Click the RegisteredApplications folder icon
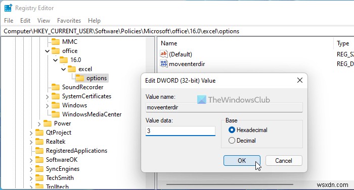This screenshot has height=190, width=354. pyautogui.click(x=39, y=150)
